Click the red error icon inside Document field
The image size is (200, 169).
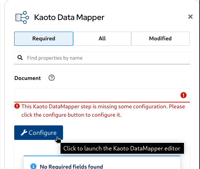[x=183, y=95]
